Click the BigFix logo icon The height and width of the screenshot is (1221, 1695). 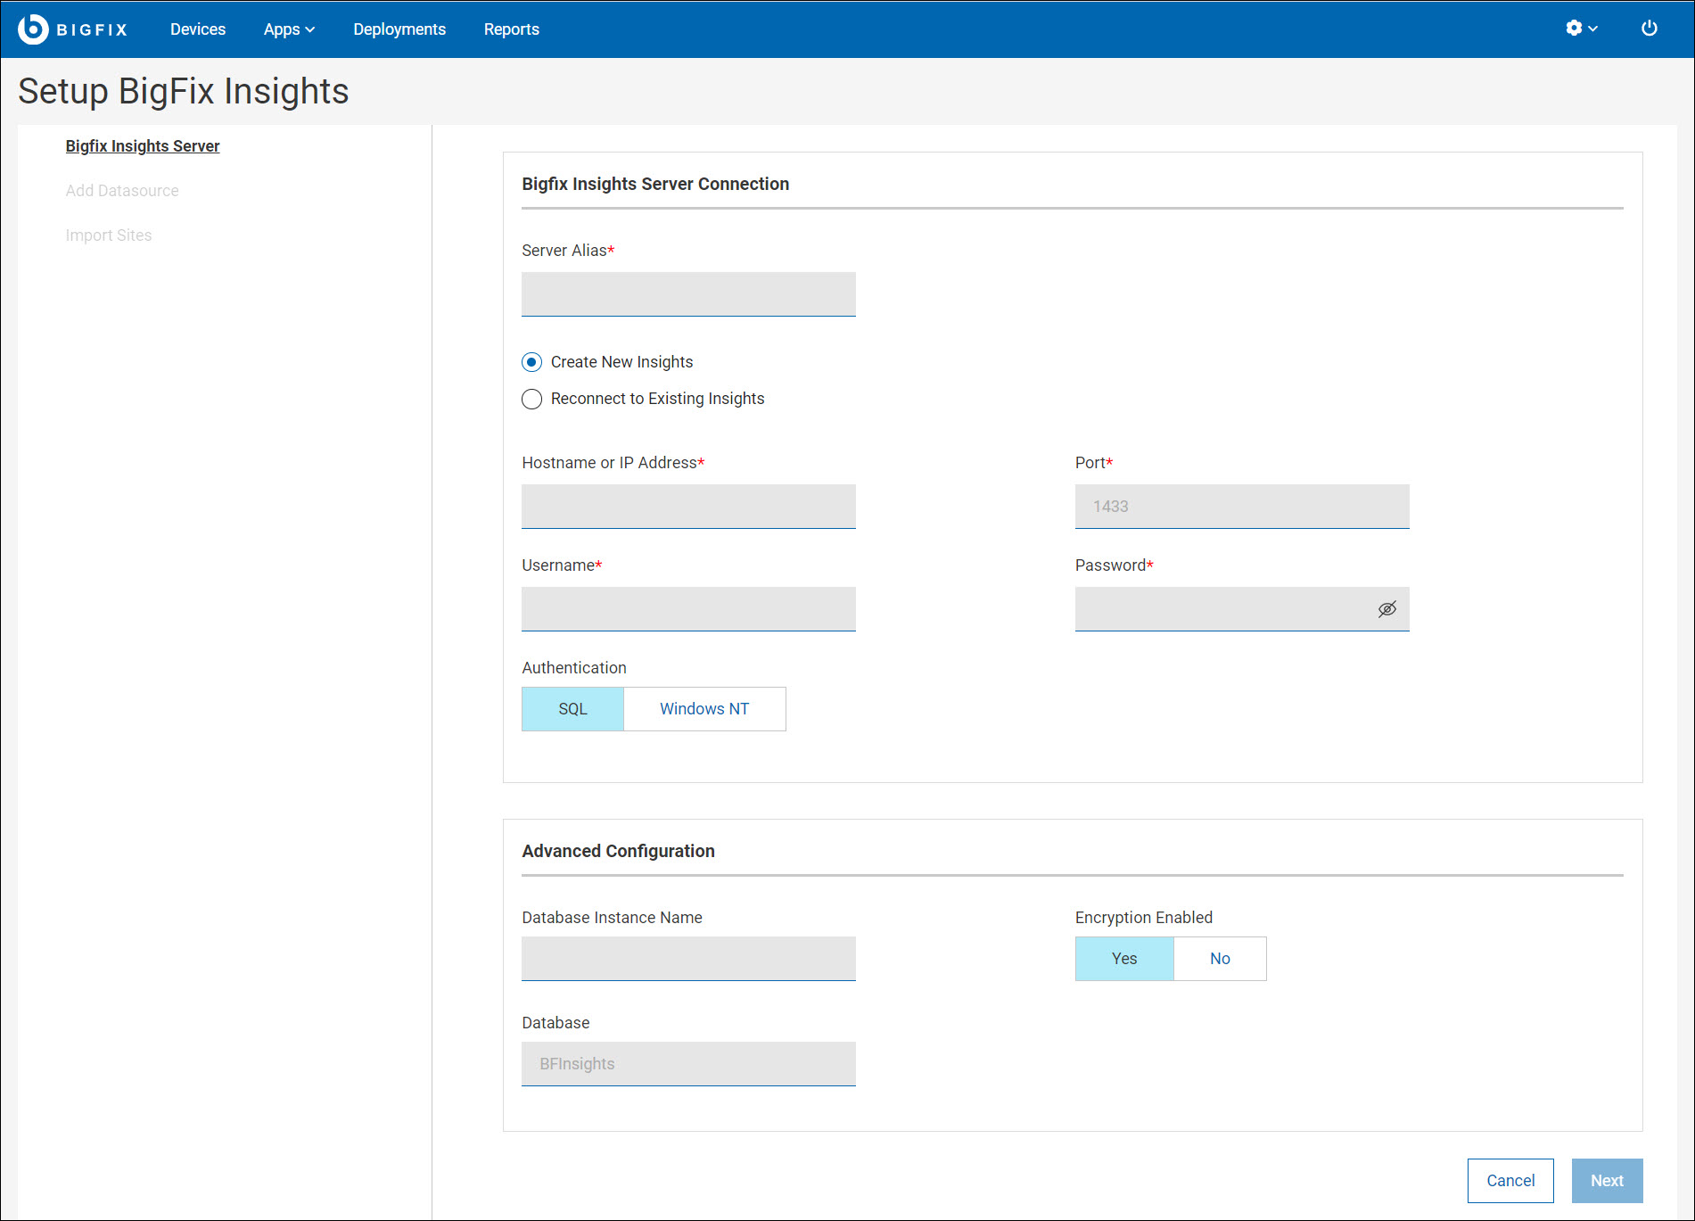tap(34, 29)
